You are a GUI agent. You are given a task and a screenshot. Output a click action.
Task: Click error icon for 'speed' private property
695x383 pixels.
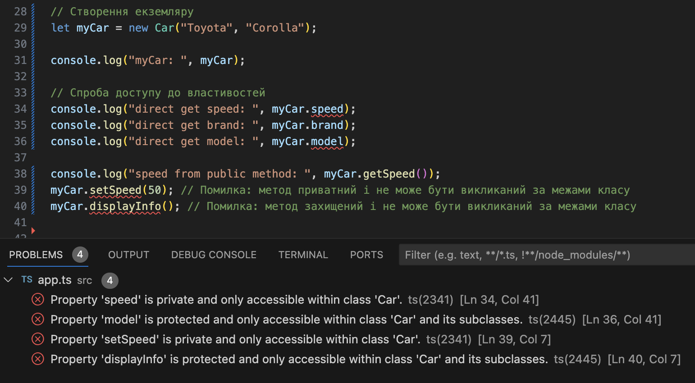tap(38, 300)
